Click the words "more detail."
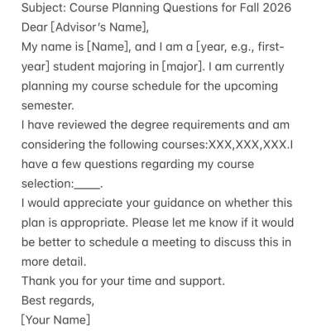Image resolution: width=331 pixels, height=331 pixels. [54, 261]
